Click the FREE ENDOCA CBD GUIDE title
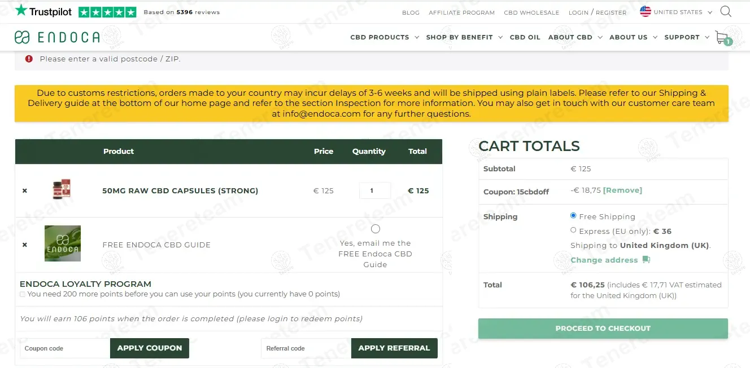Viewport: 750px width, 368px height. [156, 245]
